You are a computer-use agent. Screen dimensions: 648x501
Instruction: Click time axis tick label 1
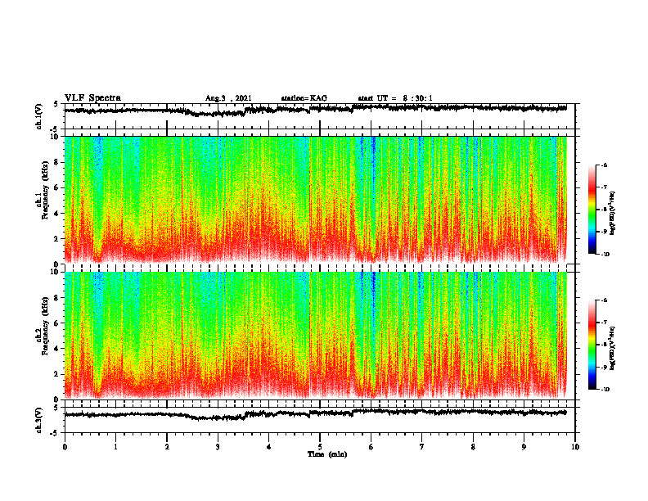coord(115,447)
